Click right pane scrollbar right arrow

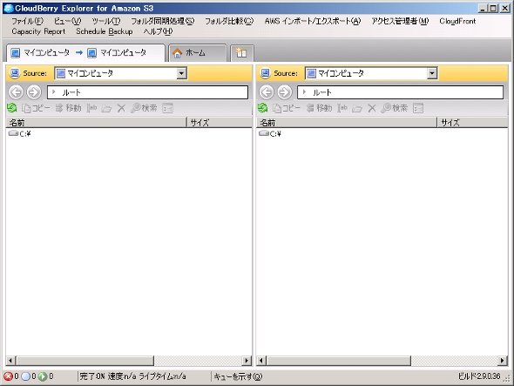pyautogui.click(x=502, y=361)
